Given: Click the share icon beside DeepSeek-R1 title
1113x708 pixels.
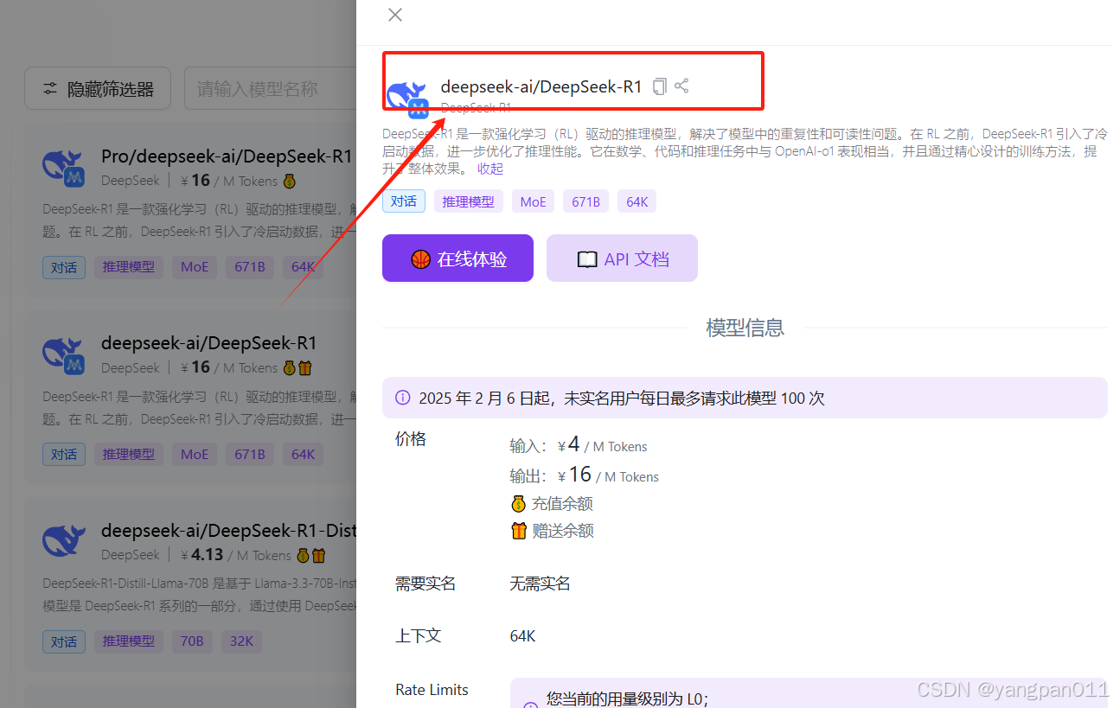Looking at the screenshot, I should coord(681,86).
